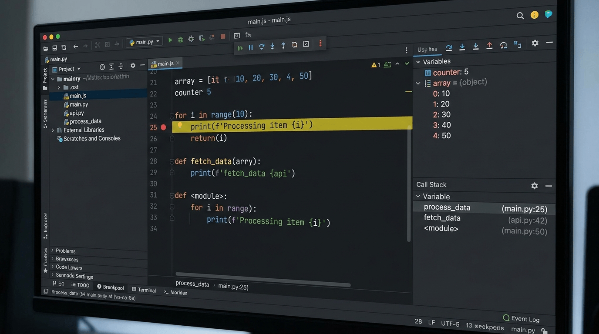Viewport: 599px width, 334px height.
Task: Open Project panel settings gear
Action: 133,66
